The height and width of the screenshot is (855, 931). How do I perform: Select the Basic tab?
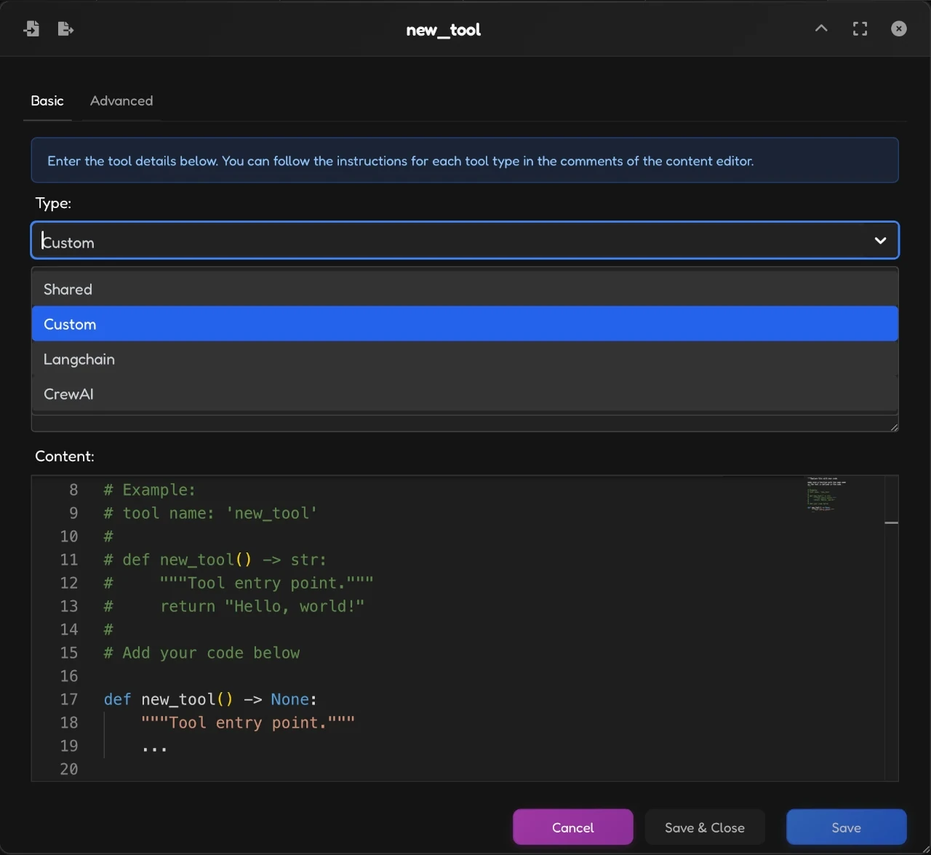pyautogui.click(x=47, y=101)
